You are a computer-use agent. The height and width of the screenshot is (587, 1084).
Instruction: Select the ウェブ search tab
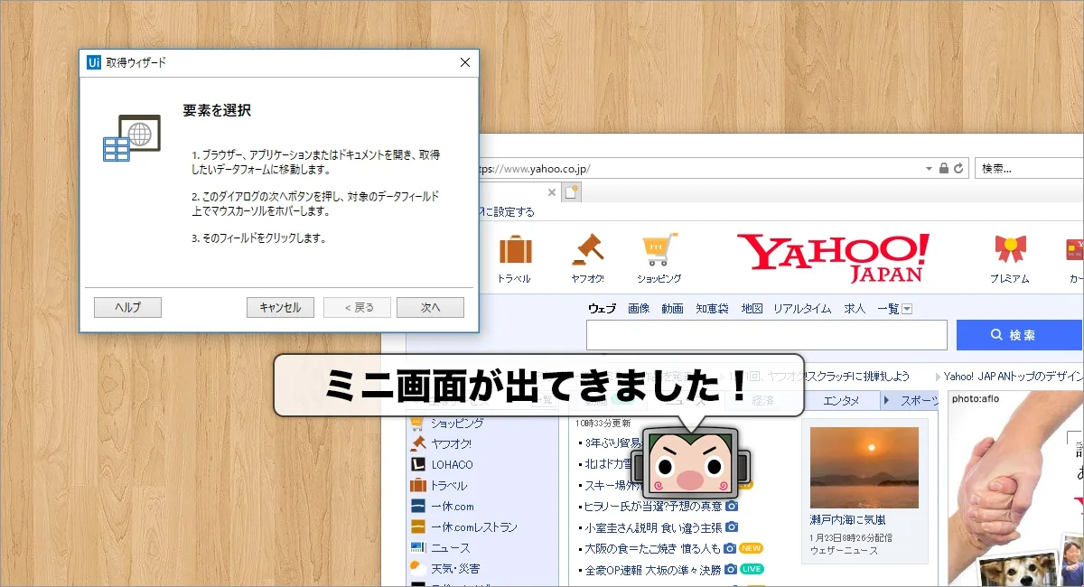click(602, 309)
